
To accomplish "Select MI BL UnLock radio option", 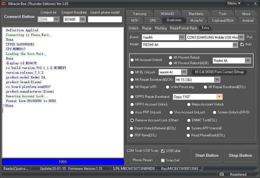I will point(132,72).
